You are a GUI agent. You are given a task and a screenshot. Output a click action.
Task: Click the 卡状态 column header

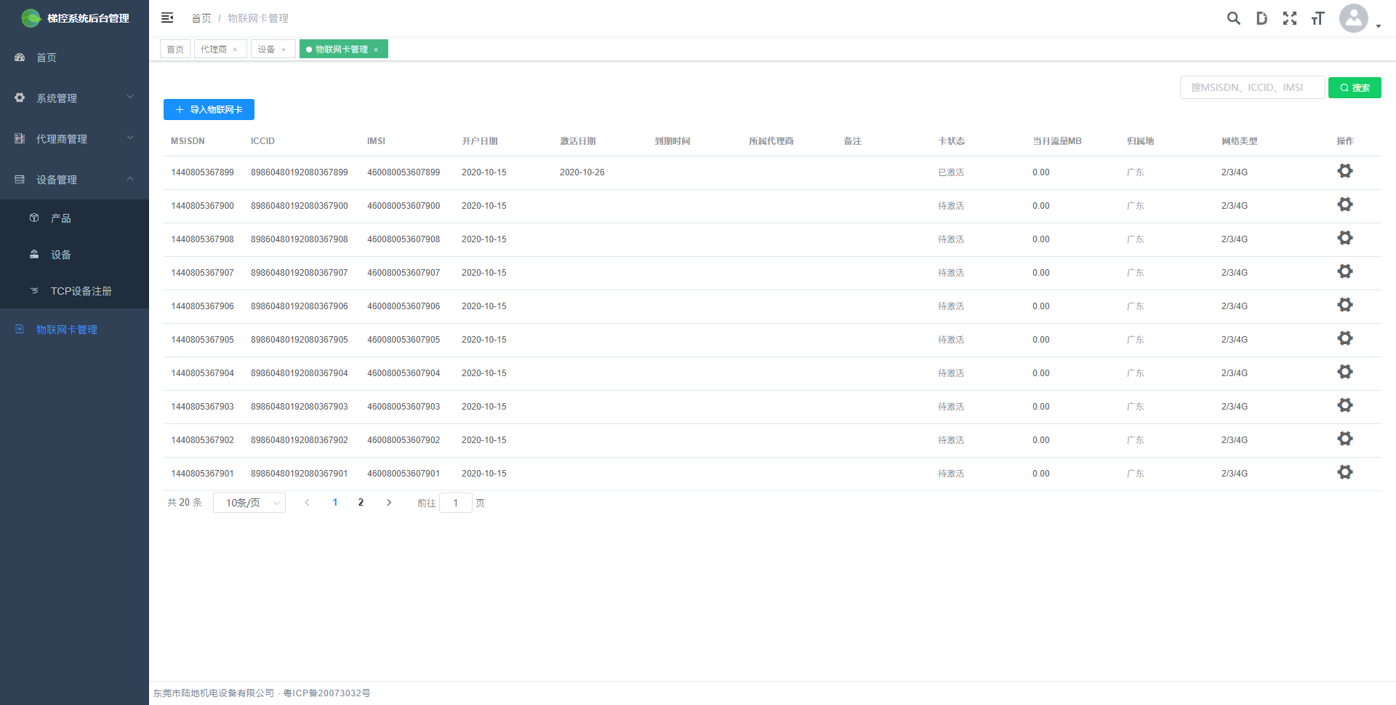pos(951,141)
